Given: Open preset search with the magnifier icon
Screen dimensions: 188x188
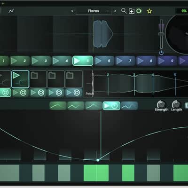Looking at the screenshot, I should point(124,11).
